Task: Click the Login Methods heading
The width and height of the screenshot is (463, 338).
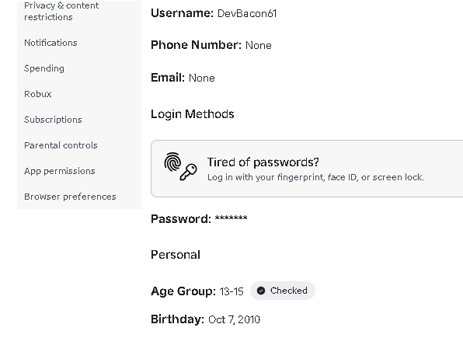Action: click(193, 114)
